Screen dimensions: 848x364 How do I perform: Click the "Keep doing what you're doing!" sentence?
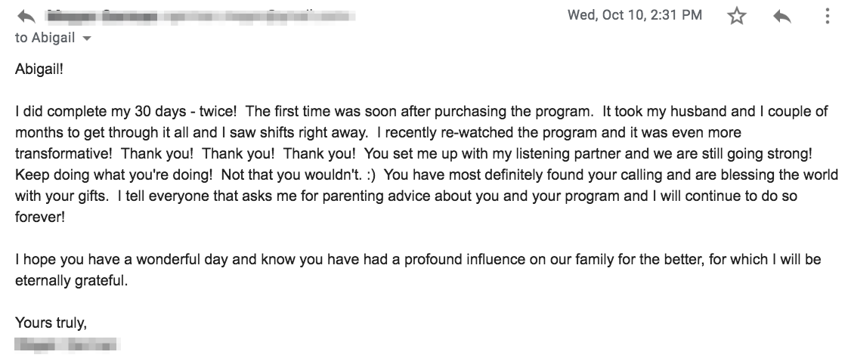pyautogui.click(x=104, y=174)
